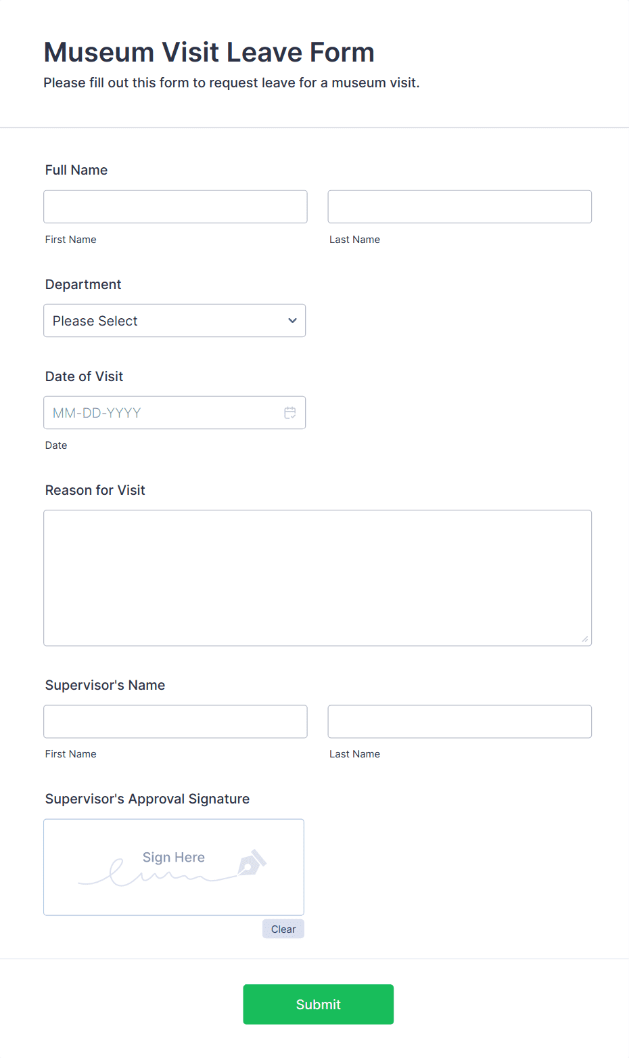
Task: Click the Department label
Action: [83, 285]
